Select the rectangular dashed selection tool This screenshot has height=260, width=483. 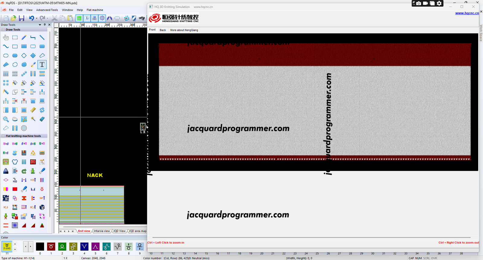click(x=15, y=37)
